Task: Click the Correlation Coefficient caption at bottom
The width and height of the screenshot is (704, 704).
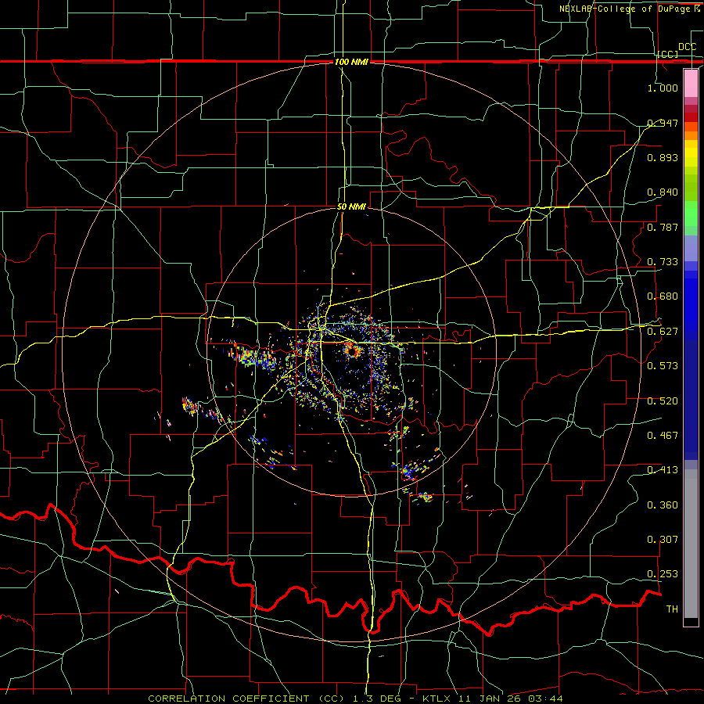Action: click(355, 699)
